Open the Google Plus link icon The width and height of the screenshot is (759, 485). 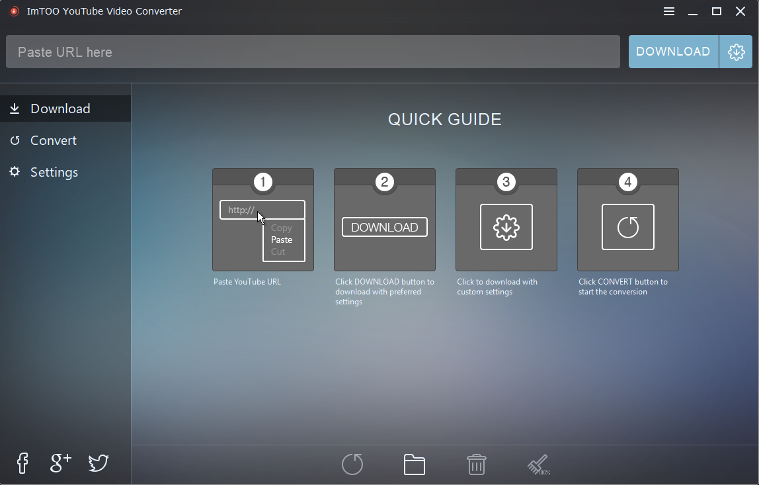click(61, 463)
